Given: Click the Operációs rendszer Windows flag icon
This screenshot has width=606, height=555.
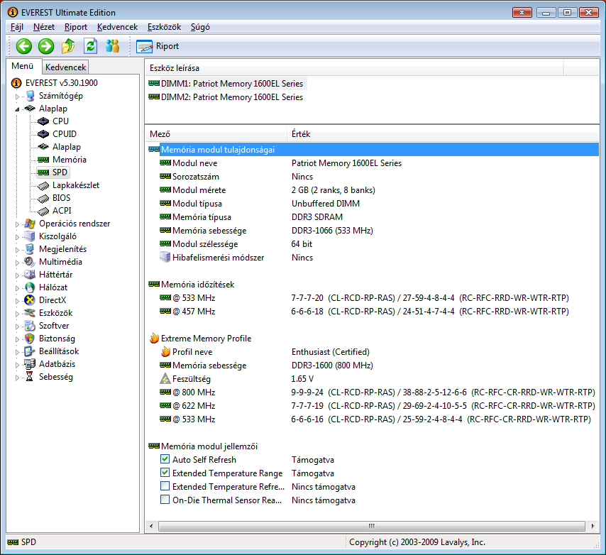Looking at the screenshot, I should pos(30,224).
